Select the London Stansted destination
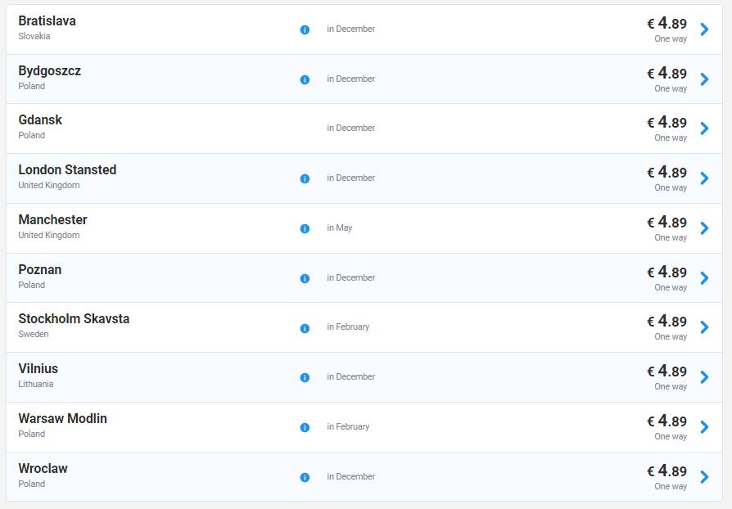 (67, 170)
